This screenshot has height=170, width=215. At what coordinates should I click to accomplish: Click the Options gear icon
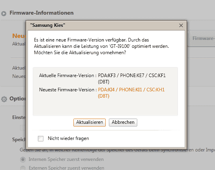point(4,99)
